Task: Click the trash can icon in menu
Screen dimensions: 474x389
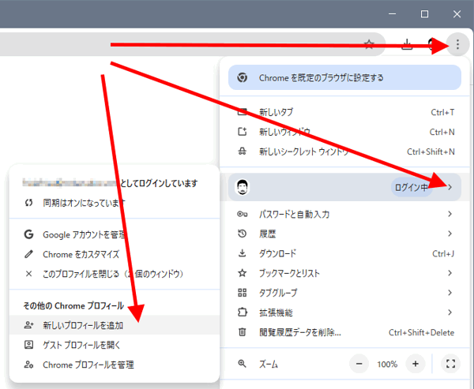Action: click(x=243, y=332)
